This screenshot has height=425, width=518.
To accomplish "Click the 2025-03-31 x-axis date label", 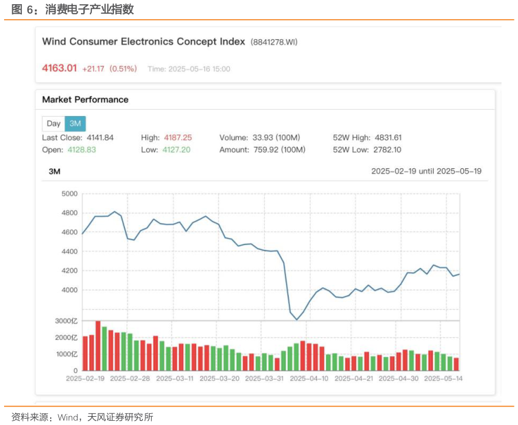I will [263, 378].
